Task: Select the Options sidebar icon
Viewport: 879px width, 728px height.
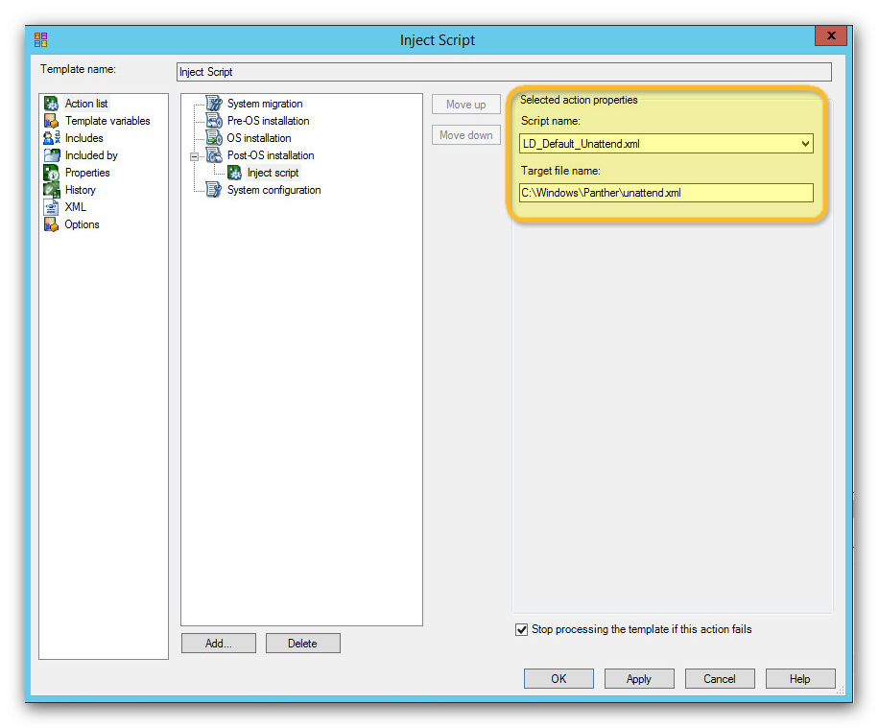Action: pos(50,223)
